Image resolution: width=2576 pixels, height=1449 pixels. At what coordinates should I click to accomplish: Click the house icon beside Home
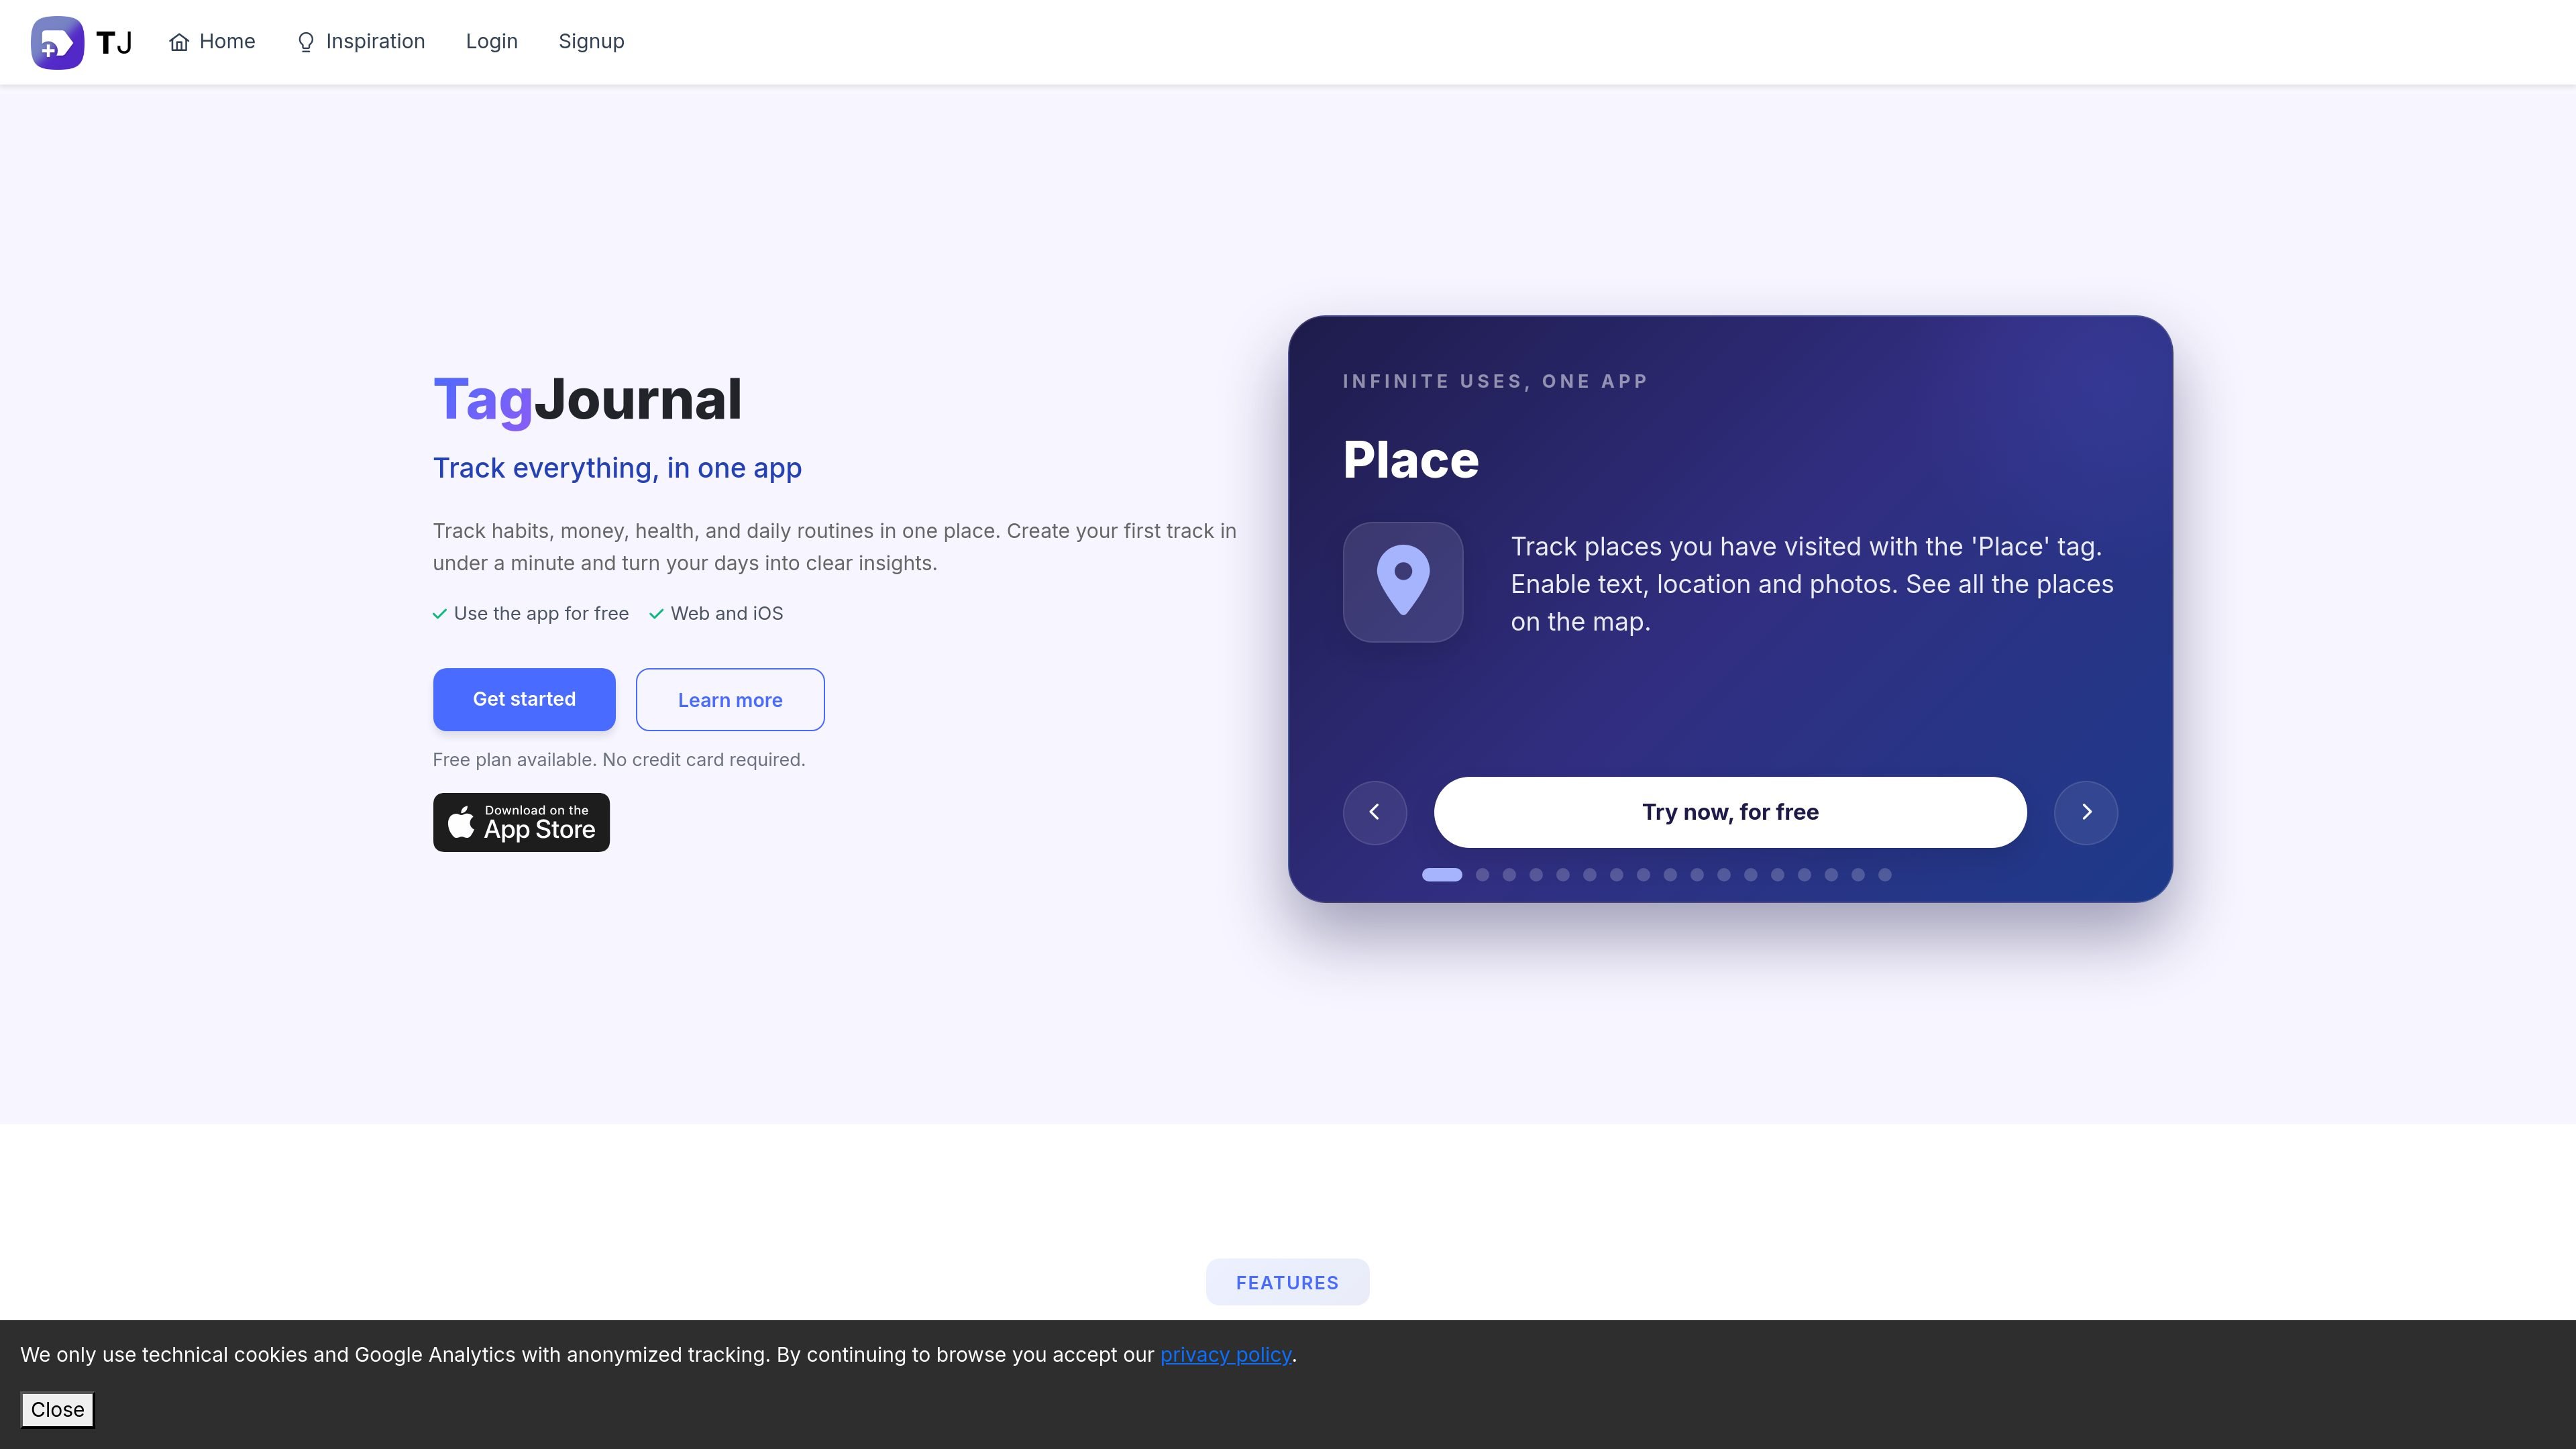[179, 42]
